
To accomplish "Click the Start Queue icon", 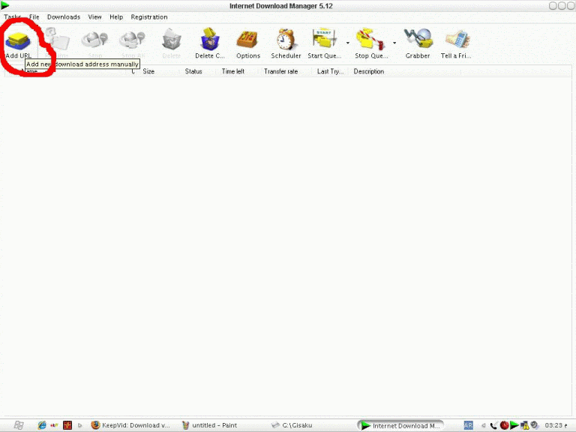I will click(x=324, y=40).
